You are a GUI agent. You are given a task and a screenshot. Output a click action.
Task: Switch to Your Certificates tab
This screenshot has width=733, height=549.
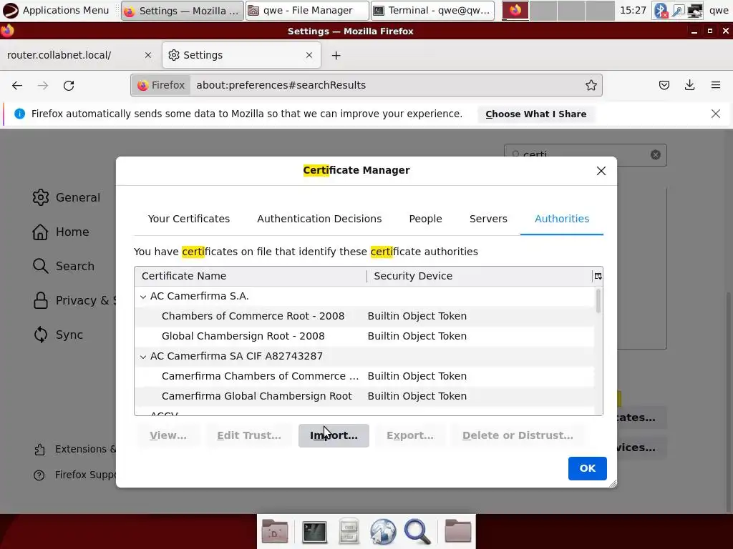[x=189, y=219]
